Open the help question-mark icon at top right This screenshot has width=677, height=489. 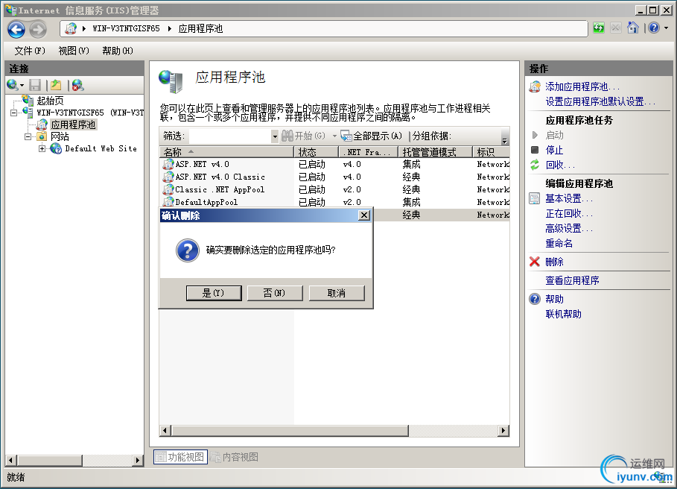click(654, 28)
